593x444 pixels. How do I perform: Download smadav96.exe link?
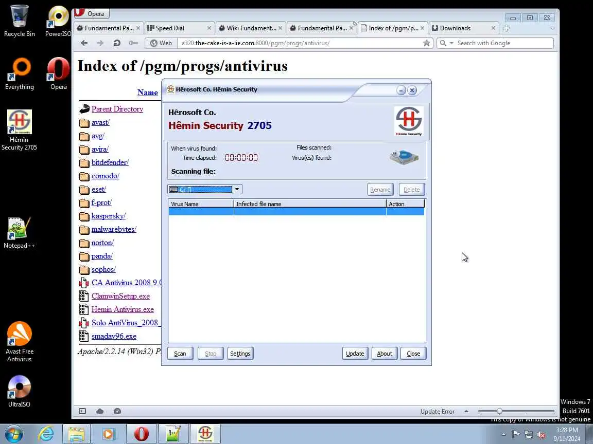coord(114,336)
